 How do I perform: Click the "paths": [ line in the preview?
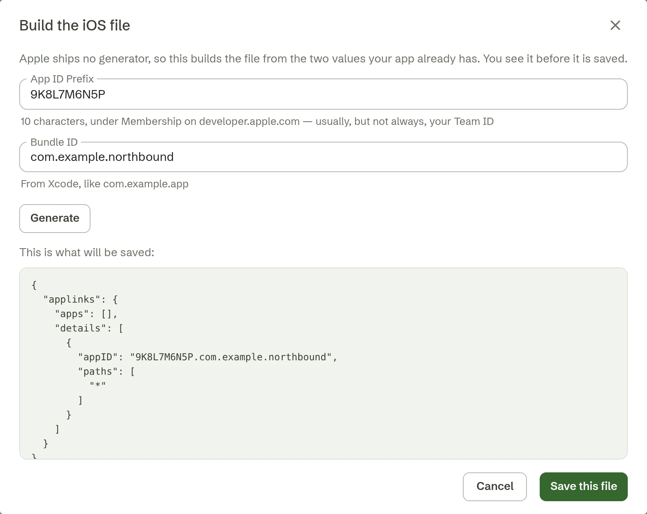(x=106, y=371)
